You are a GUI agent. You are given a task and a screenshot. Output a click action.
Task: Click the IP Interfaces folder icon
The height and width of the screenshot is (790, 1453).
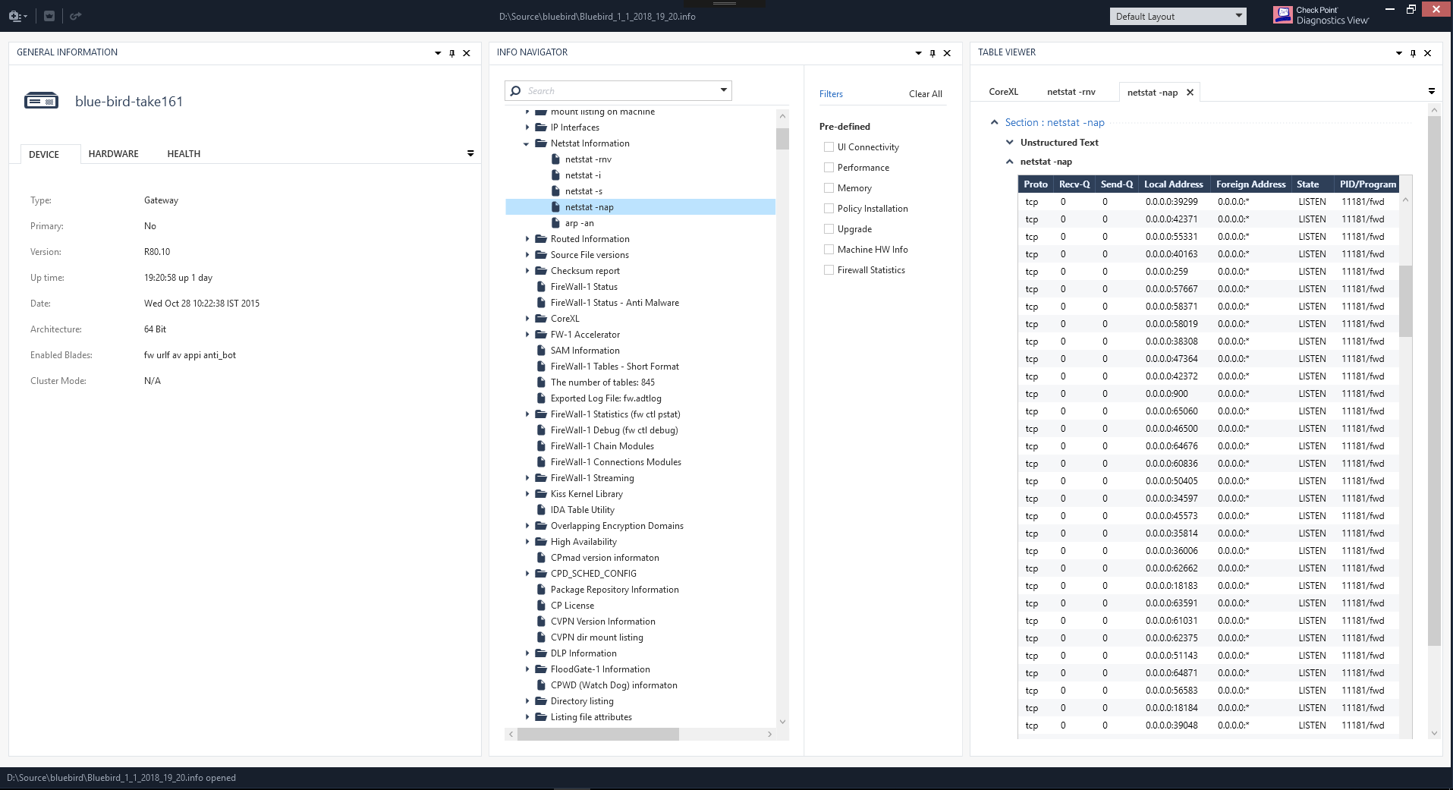pyautogui.click(x=541, y=127)
